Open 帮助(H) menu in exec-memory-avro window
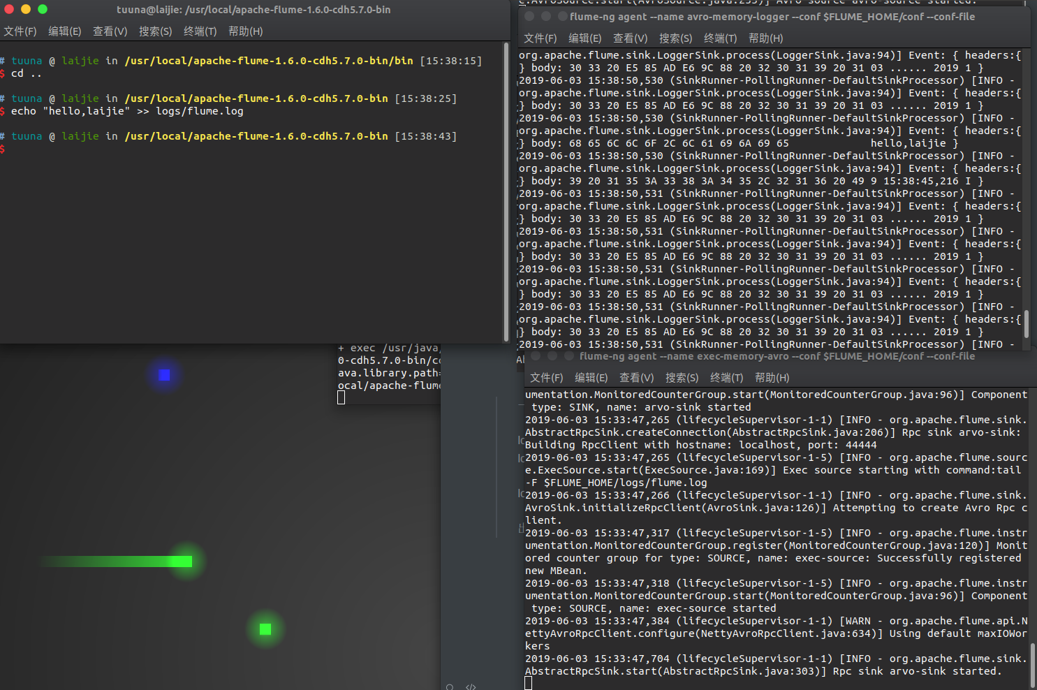 click(x=772, y=378)
